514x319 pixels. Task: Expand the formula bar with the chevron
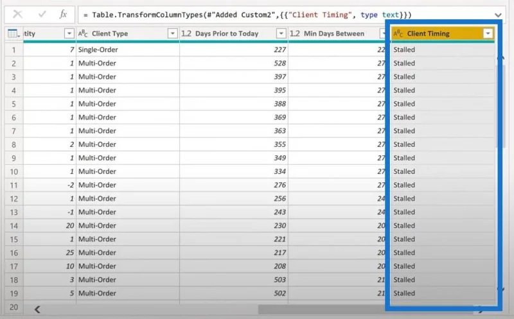(498, 15)
